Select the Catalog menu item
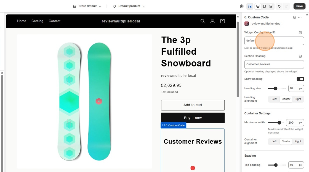Viewport: 309px width, 172px height. tap(37, 21)
